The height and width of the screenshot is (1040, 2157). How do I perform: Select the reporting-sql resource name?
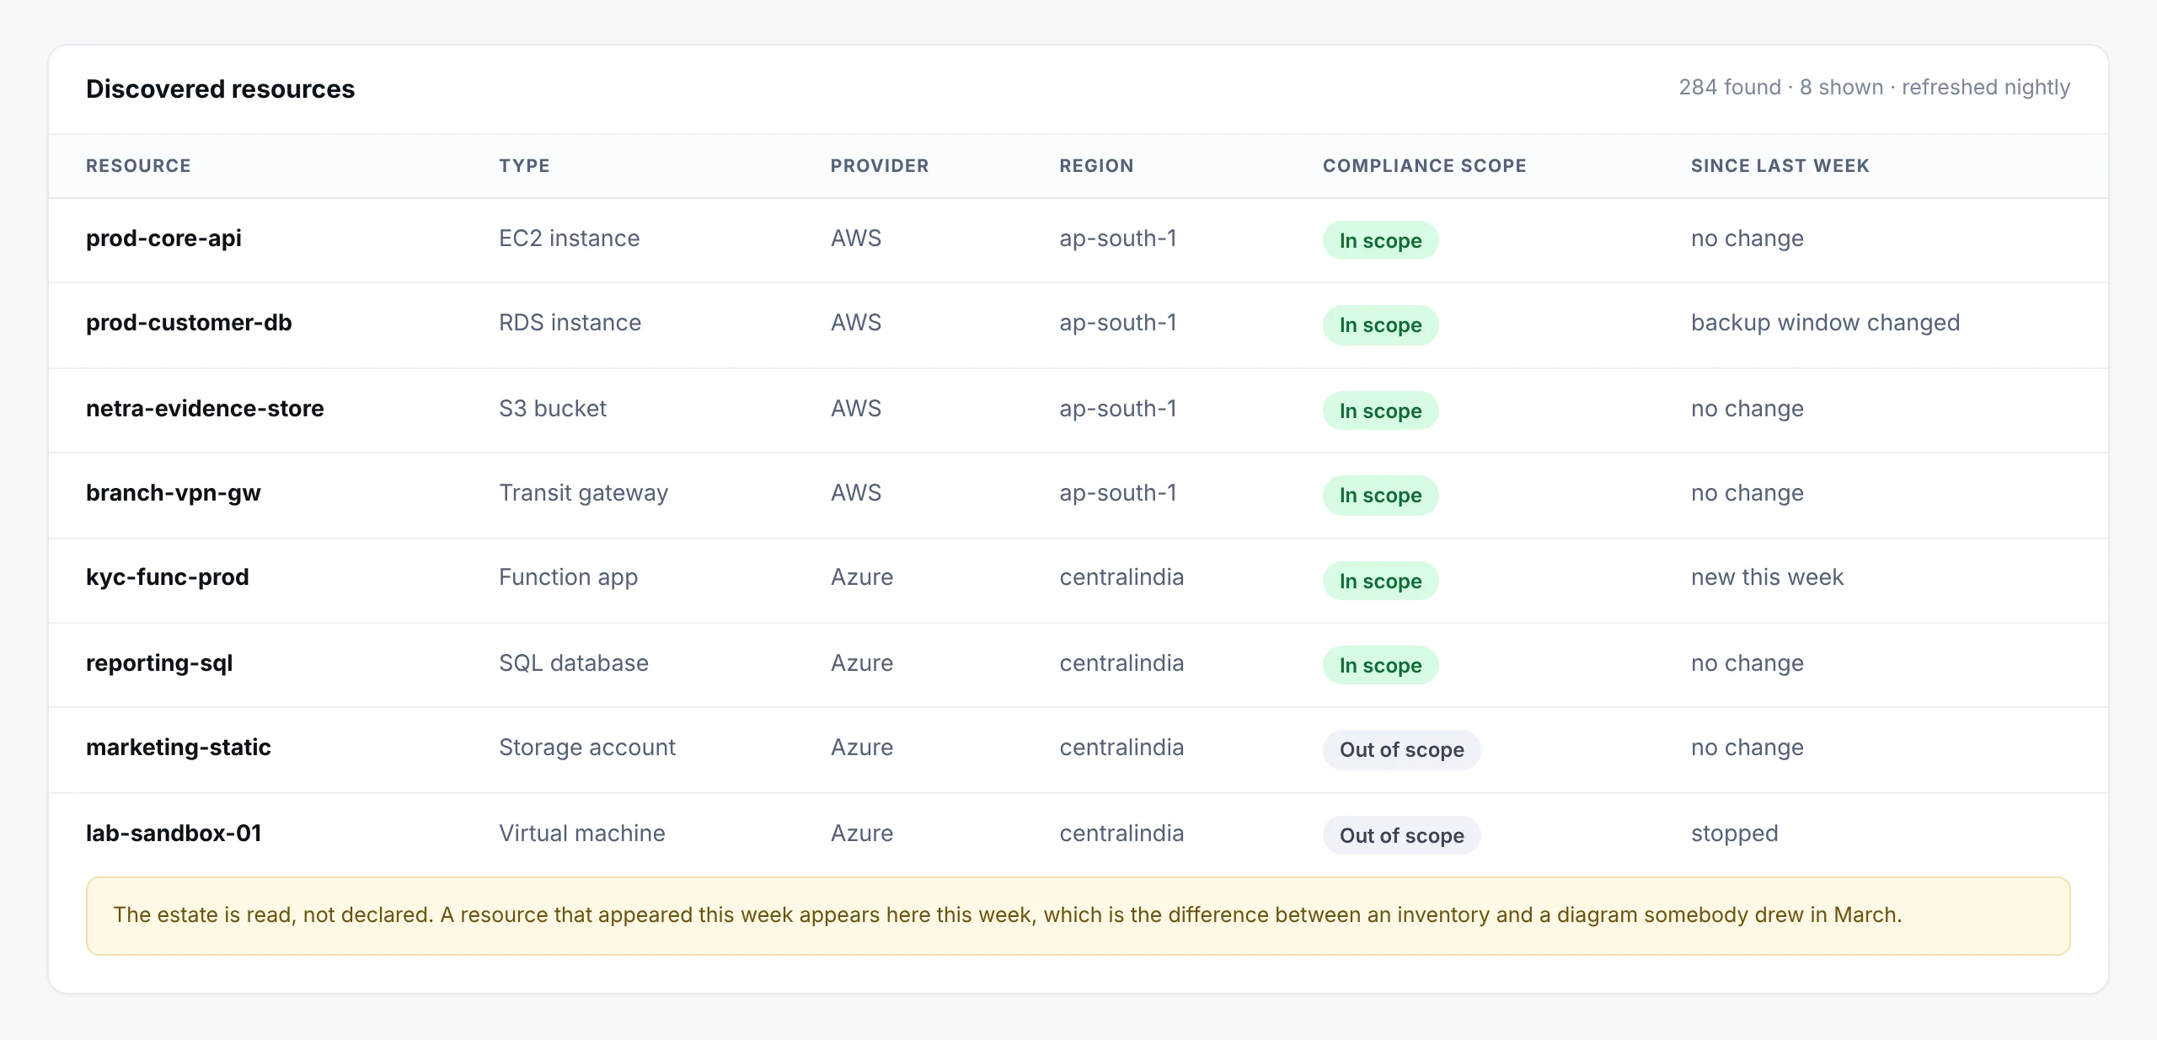[159, 663]
